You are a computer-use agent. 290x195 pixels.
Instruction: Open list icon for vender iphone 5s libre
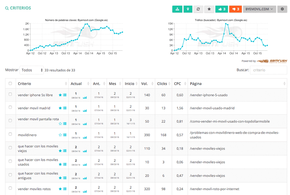pyautogui.click(x=65, y=95)
